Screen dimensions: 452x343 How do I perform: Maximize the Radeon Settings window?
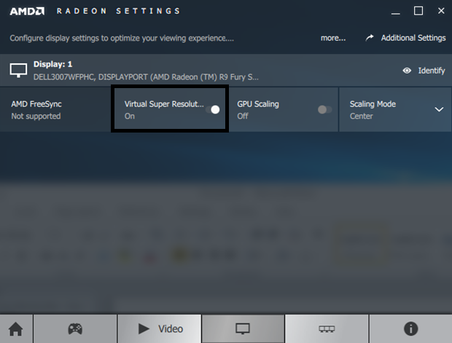pos(418,11)
